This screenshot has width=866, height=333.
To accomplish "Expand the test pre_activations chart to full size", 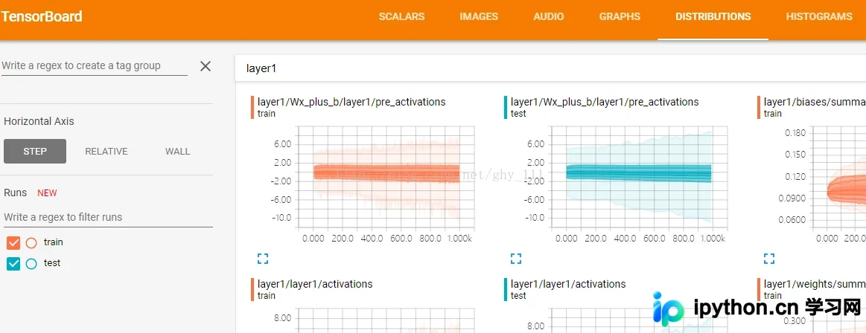I will [516, 259].
